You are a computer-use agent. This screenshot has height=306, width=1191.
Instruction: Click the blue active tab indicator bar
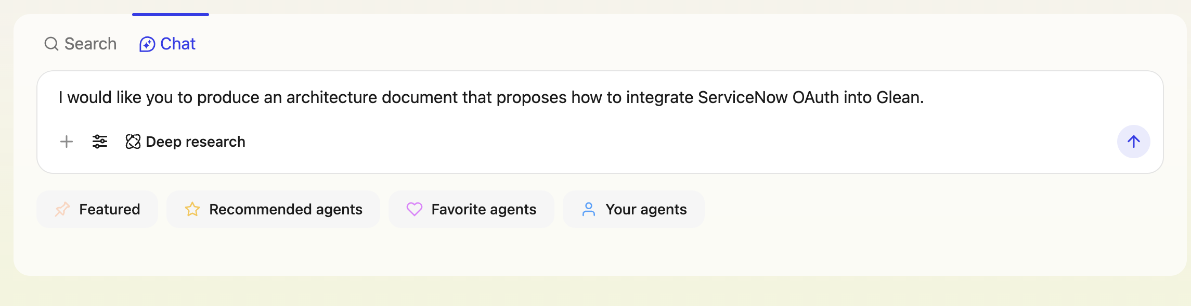coord(171,15)
